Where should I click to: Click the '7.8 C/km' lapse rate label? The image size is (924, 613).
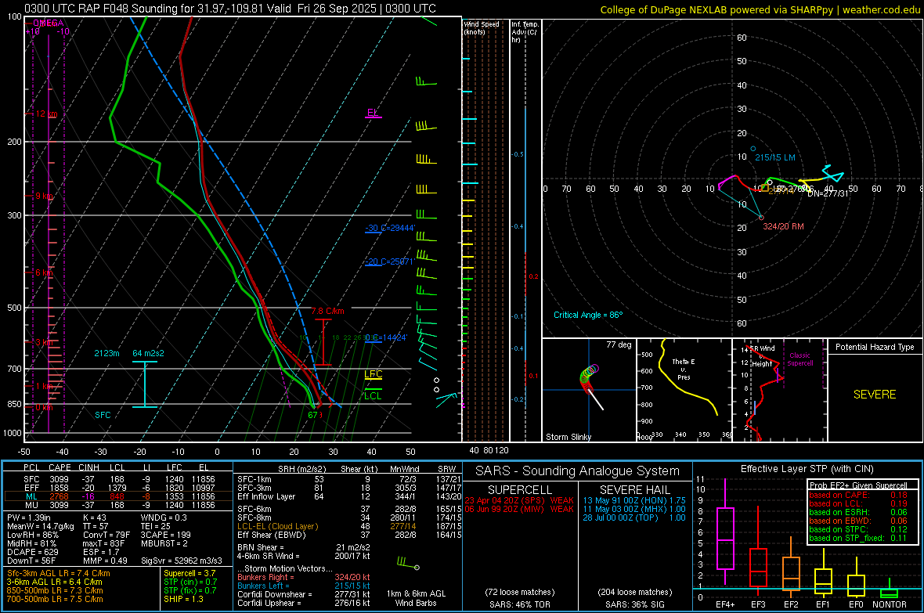[327, 312]
